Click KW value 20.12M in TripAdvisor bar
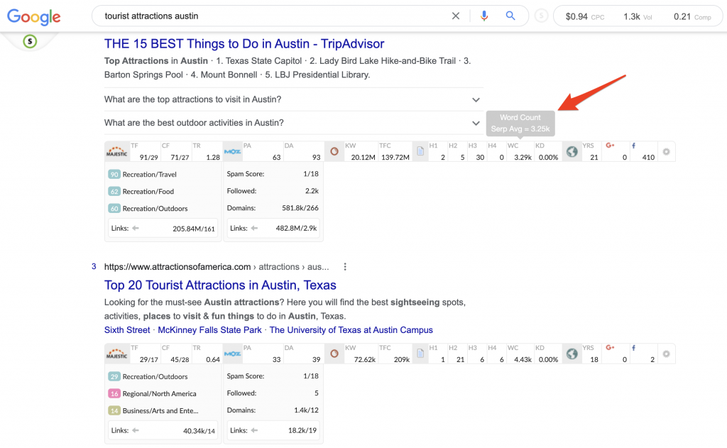 [363, 157]
